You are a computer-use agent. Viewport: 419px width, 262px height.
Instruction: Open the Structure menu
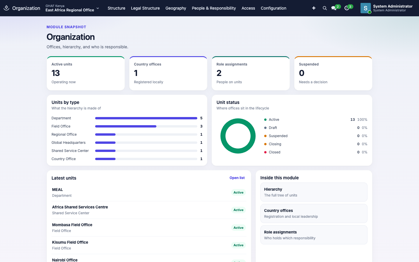click(116, 8)
